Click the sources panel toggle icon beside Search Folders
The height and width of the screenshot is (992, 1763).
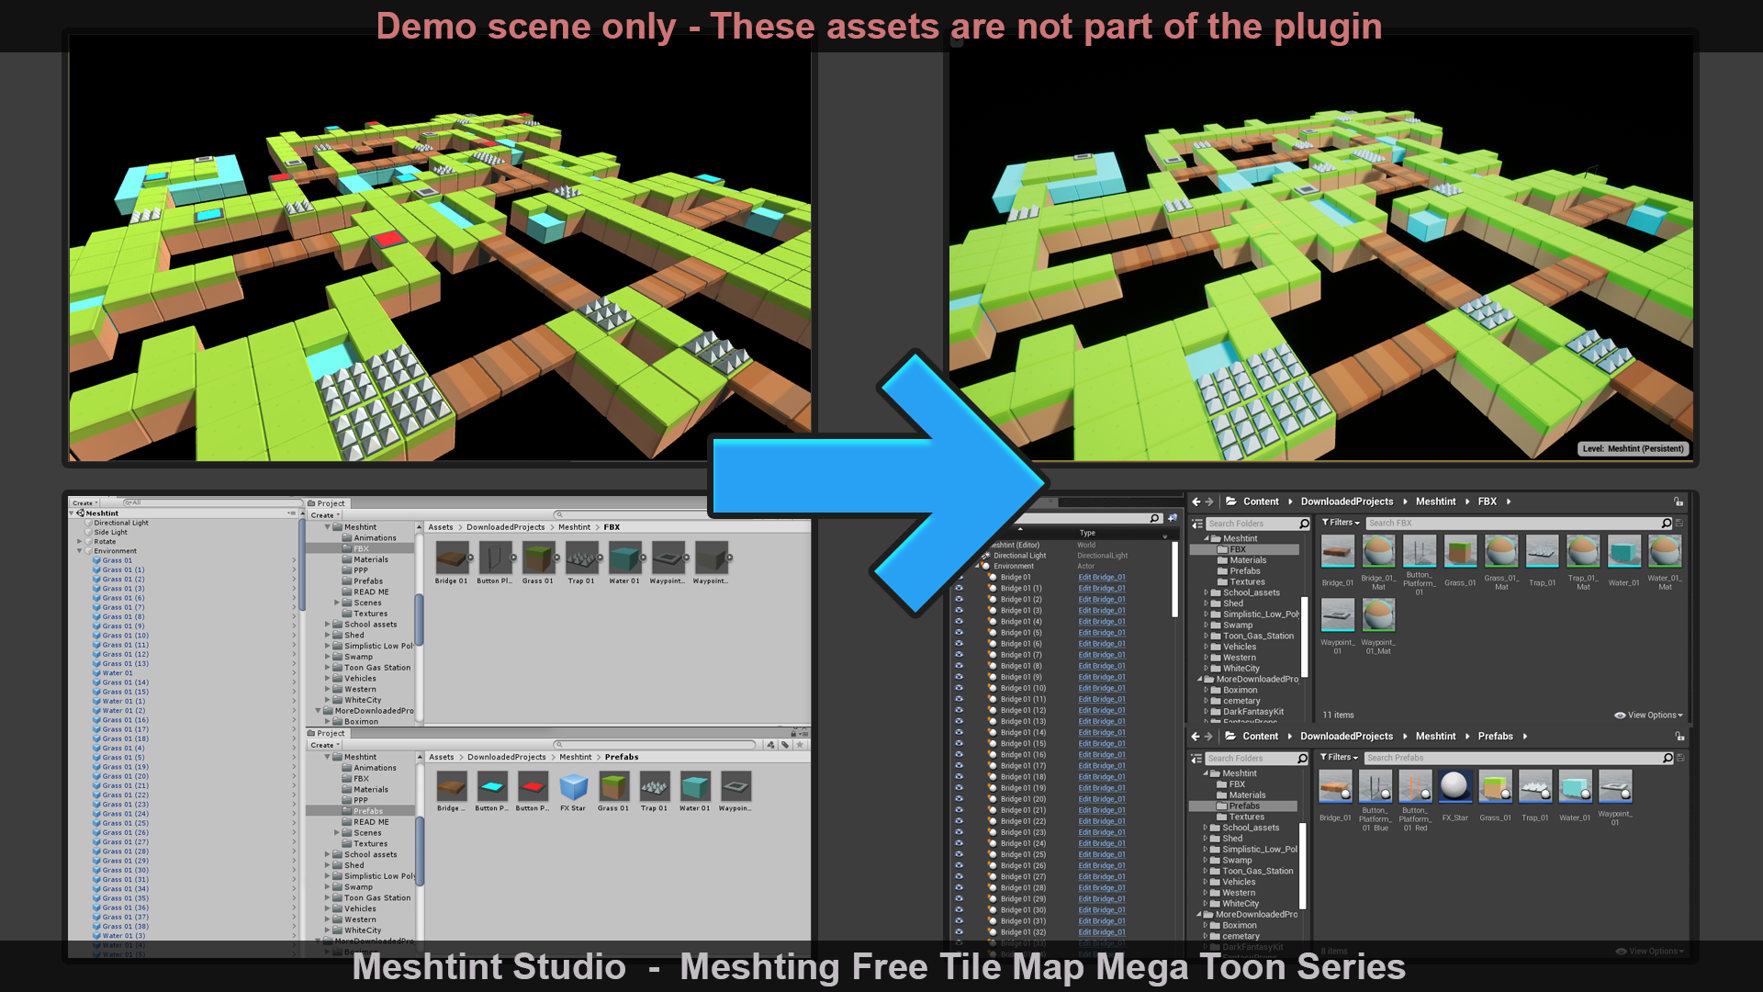[1197, 524]
